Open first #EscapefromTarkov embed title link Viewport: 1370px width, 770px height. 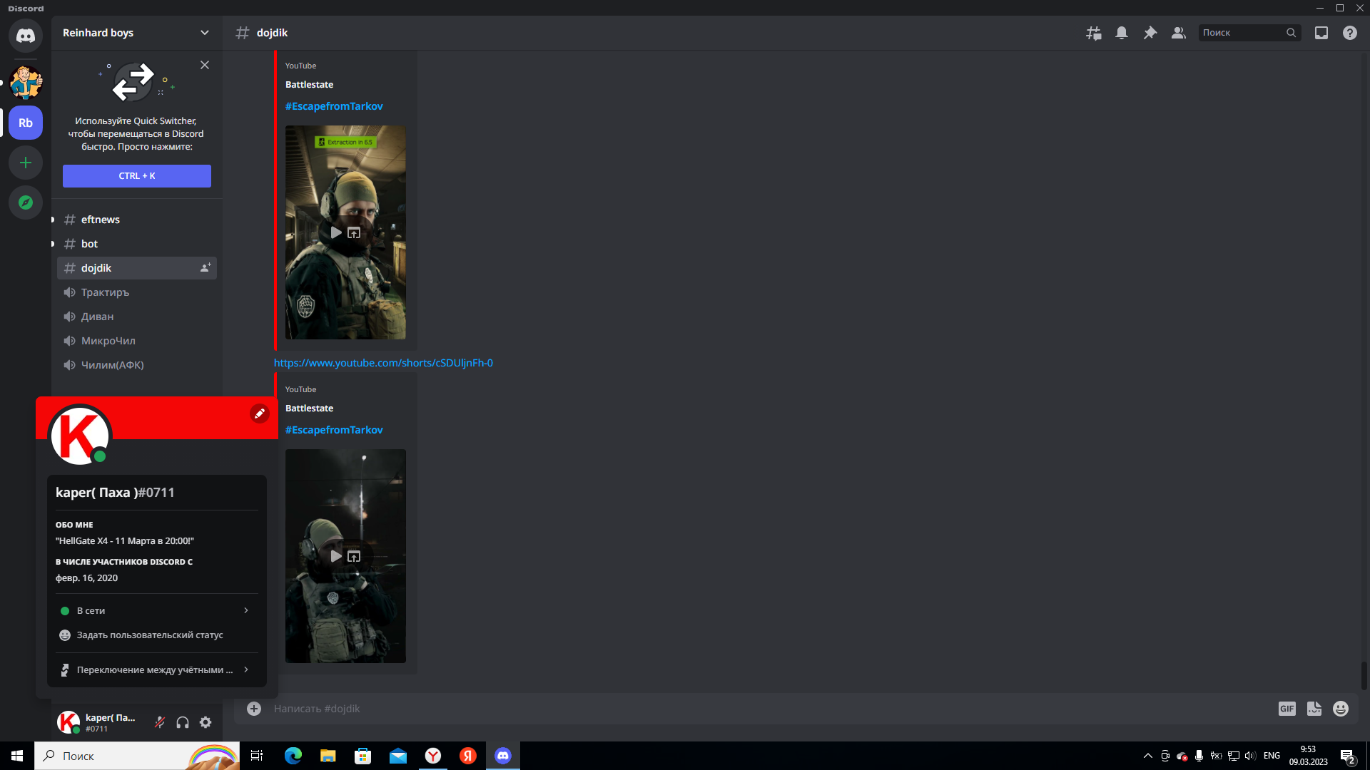coord(334,106)
